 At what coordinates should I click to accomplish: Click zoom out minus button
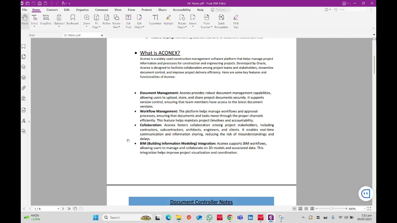click(317, 209)
